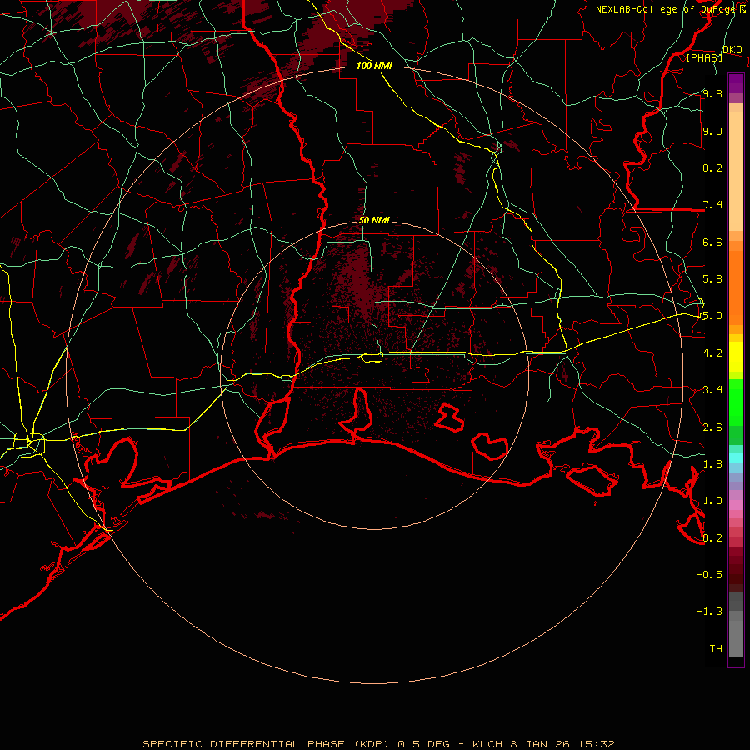
Task: Click the 9.8 legend value
Action: [712, 94]
